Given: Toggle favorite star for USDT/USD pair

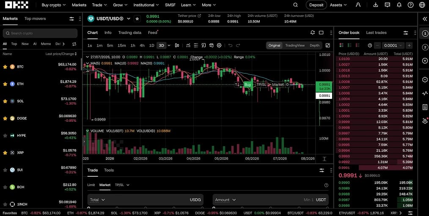Looking at the screenshot, I should pyautogui.click(x=137, y=19).
